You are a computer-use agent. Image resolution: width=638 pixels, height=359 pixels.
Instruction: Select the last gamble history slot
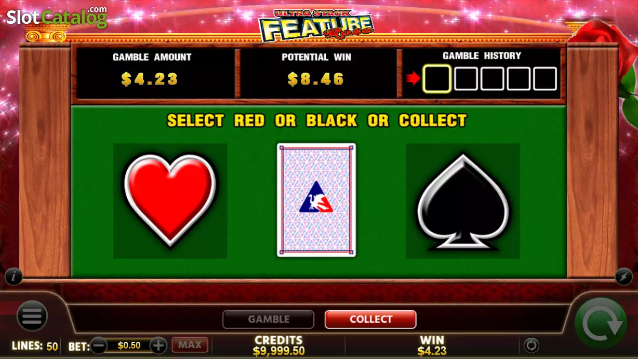[545, 79]
